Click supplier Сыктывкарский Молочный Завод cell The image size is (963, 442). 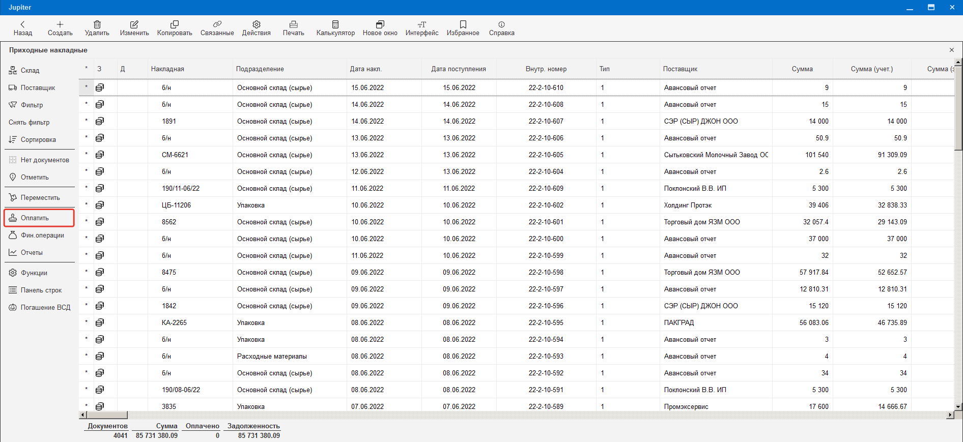click(x=716, y=155)
